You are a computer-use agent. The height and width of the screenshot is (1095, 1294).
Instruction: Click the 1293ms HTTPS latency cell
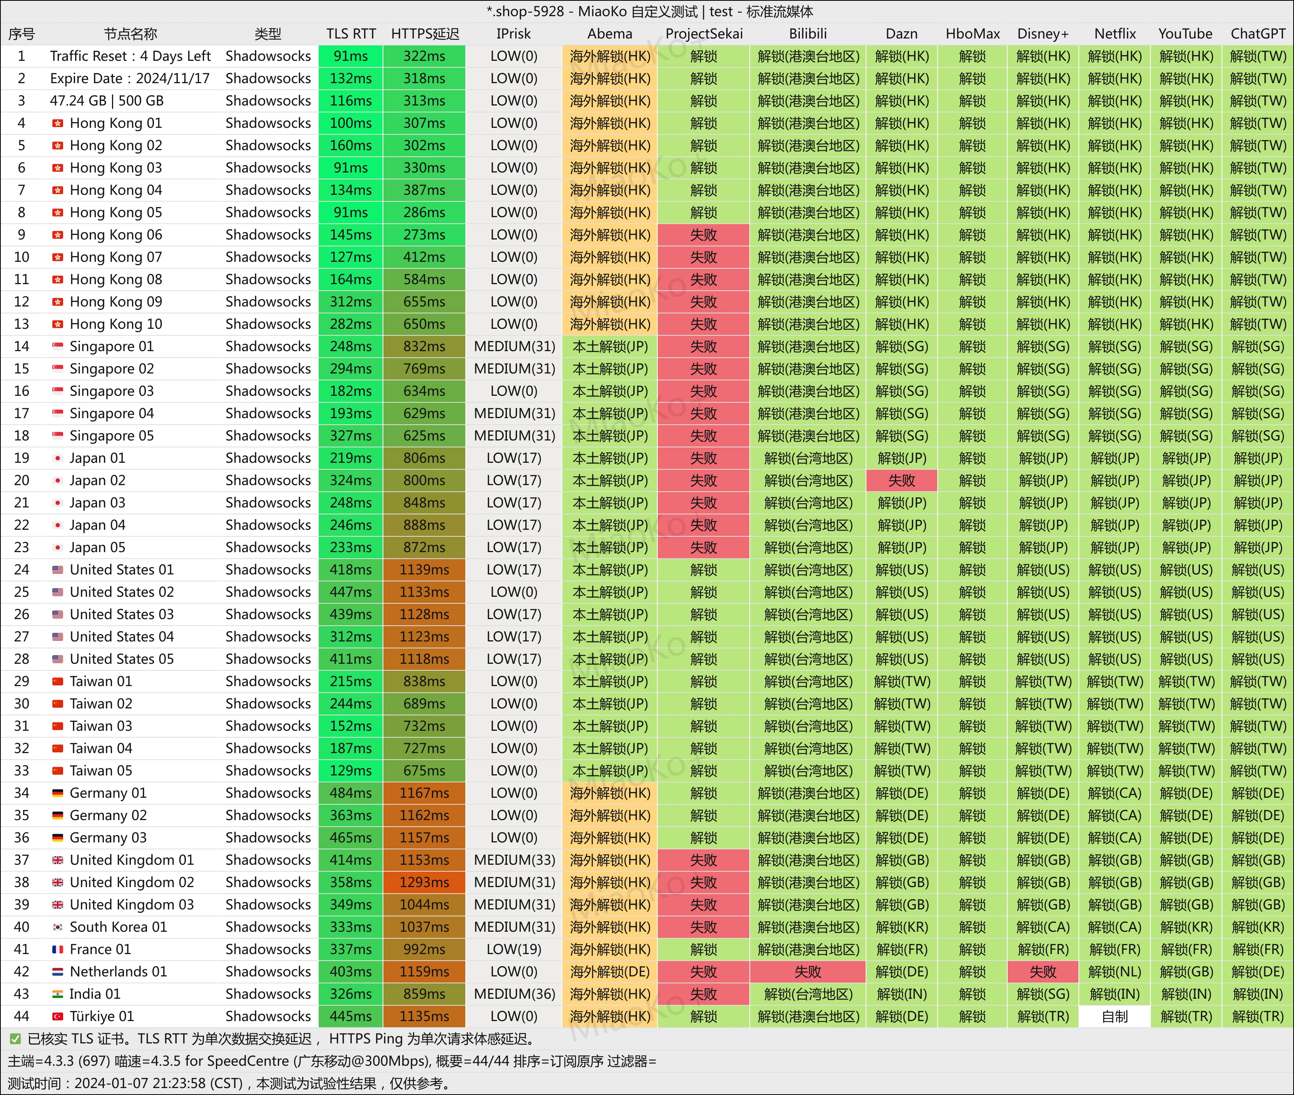425,883
